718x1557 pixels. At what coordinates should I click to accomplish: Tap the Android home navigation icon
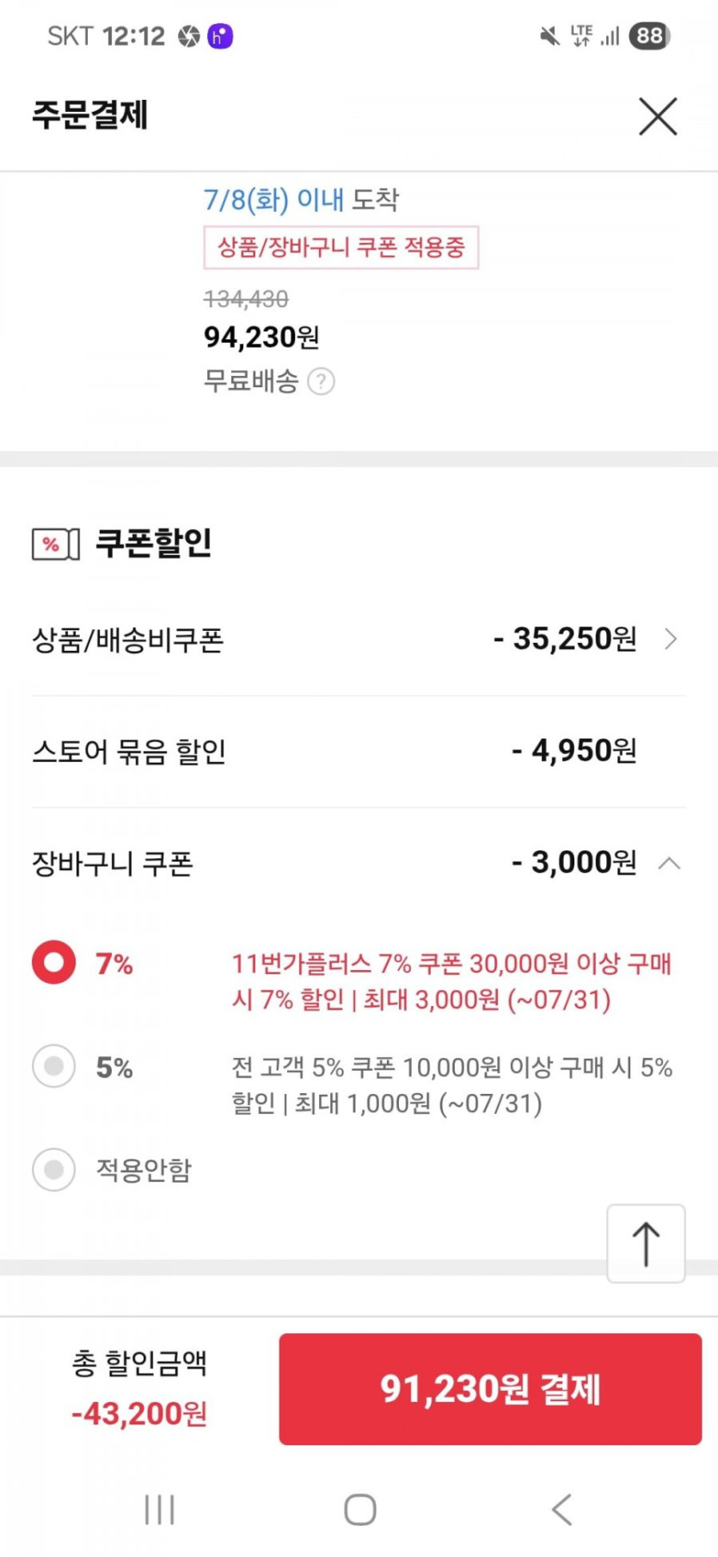coord(359,1509)
